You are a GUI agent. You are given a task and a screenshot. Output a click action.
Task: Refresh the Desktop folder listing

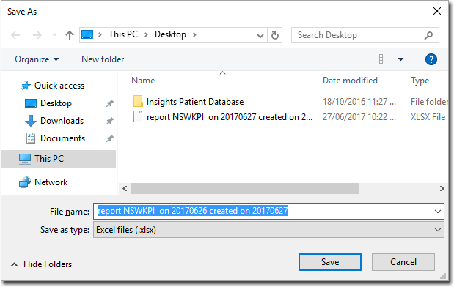tap(275, 35)
